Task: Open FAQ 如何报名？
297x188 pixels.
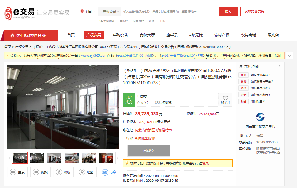Action: [257, 101]
